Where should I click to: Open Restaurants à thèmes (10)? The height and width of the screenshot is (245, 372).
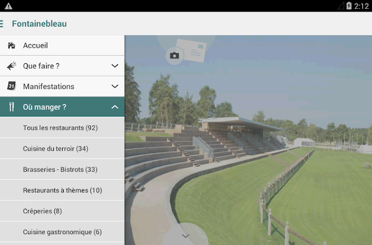coord(62,190)
